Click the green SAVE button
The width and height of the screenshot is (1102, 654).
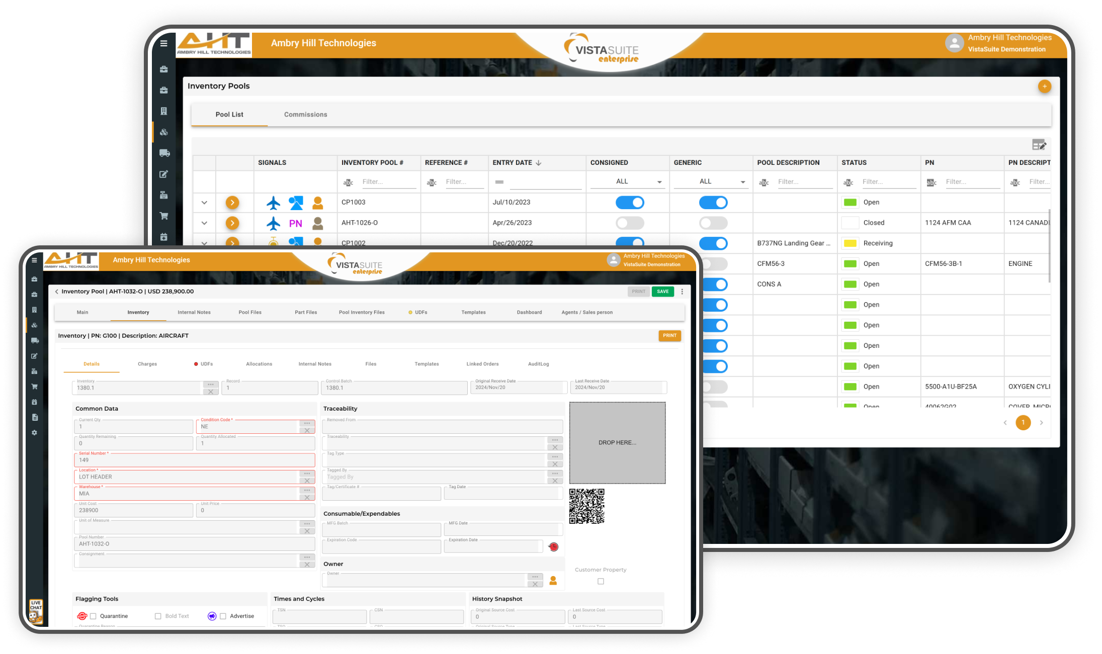pos(662,292)
